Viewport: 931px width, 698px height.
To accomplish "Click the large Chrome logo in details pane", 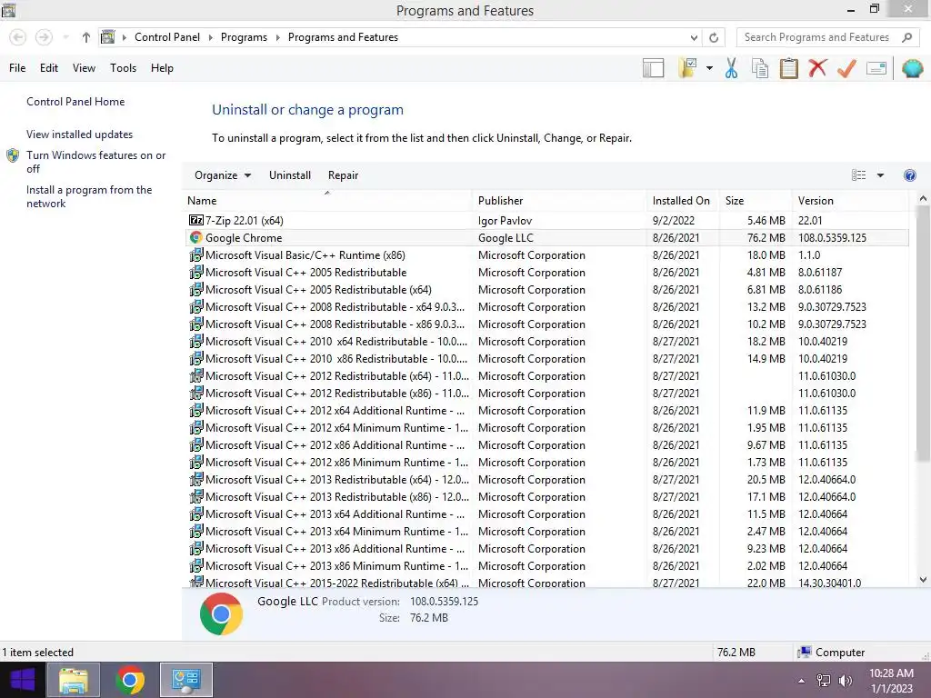I will 222,613.
